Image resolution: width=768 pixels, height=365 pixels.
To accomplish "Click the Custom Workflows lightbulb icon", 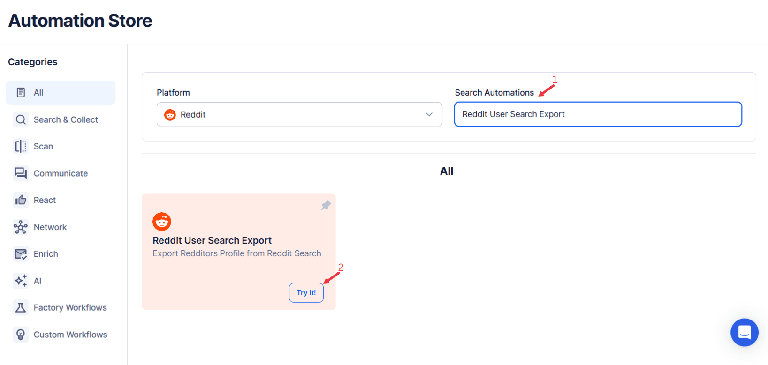I will (21, 334).
